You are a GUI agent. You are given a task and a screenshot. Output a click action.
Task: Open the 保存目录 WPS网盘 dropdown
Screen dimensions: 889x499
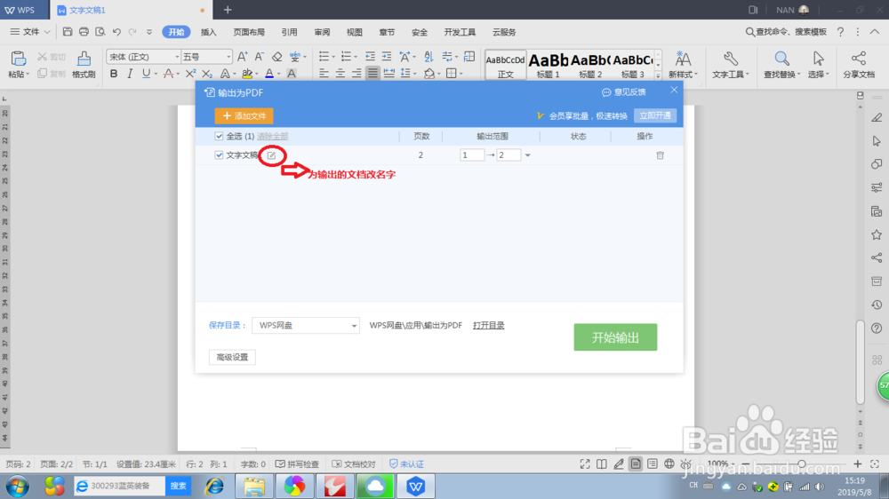(x=306, y=326)
